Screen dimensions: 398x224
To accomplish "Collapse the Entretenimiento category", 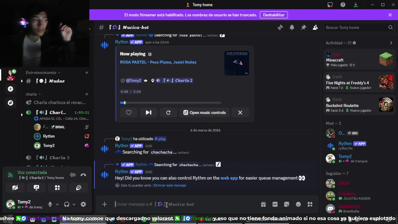I will click(x=43, y=72).
